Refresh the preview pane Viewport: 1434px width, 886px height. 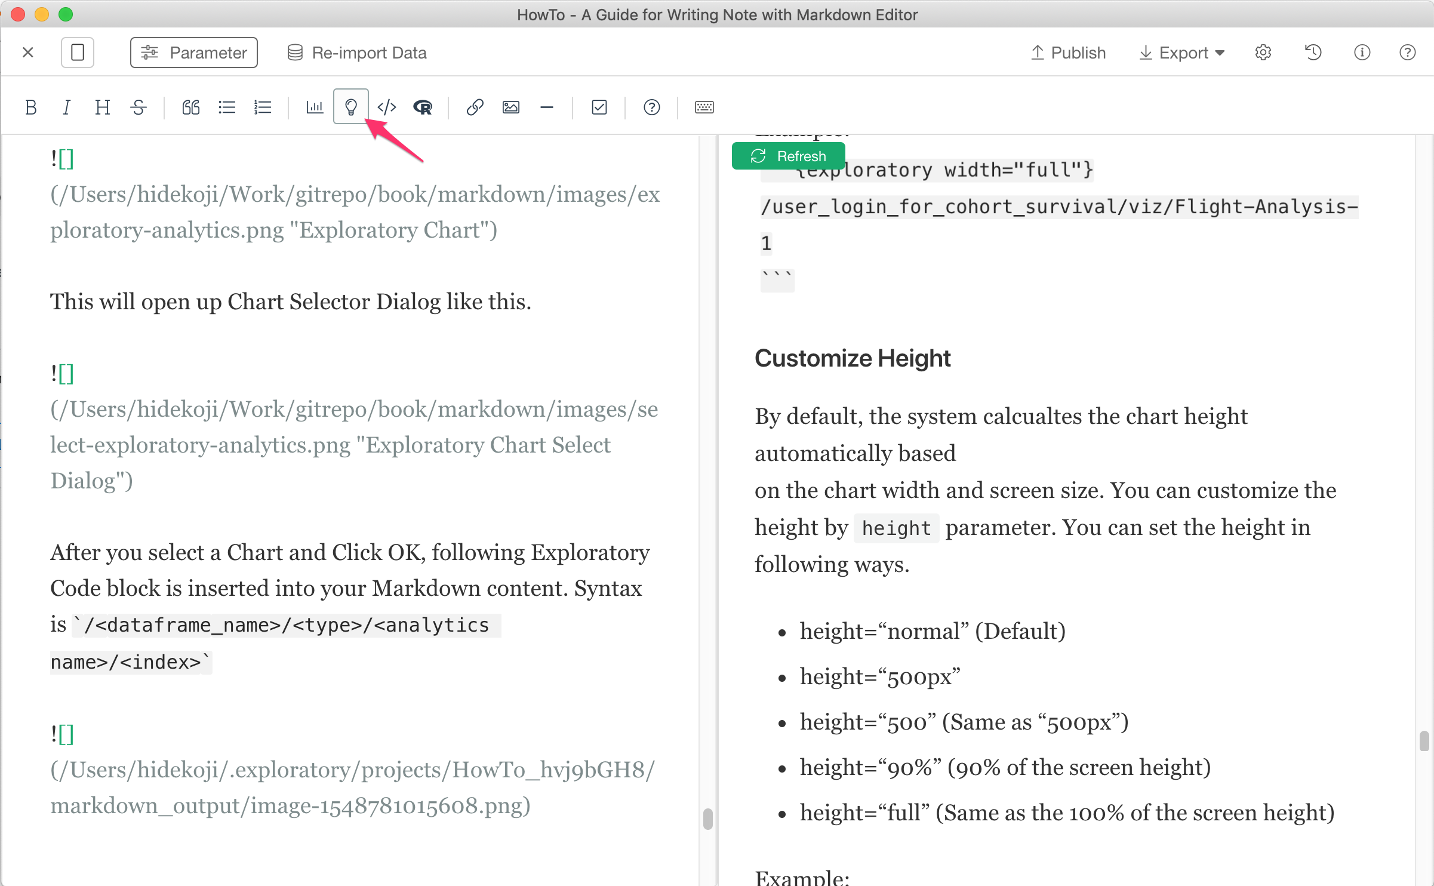click(788, 156)
